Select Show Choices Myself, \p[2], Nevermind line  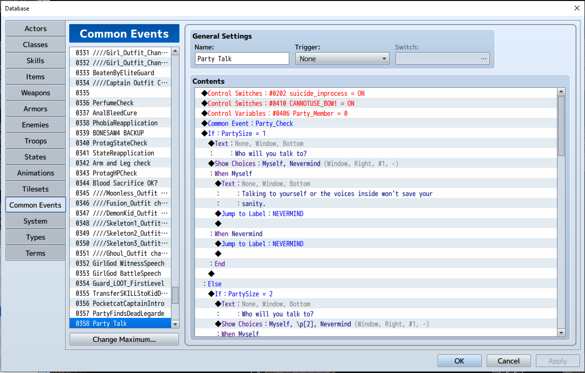[376, 324]
